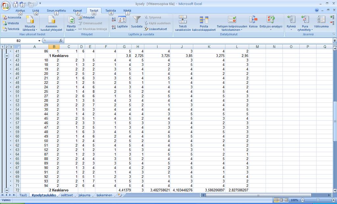Switch to the Taul1 sheet tab
337x204 pixels.
click(23, 195)
